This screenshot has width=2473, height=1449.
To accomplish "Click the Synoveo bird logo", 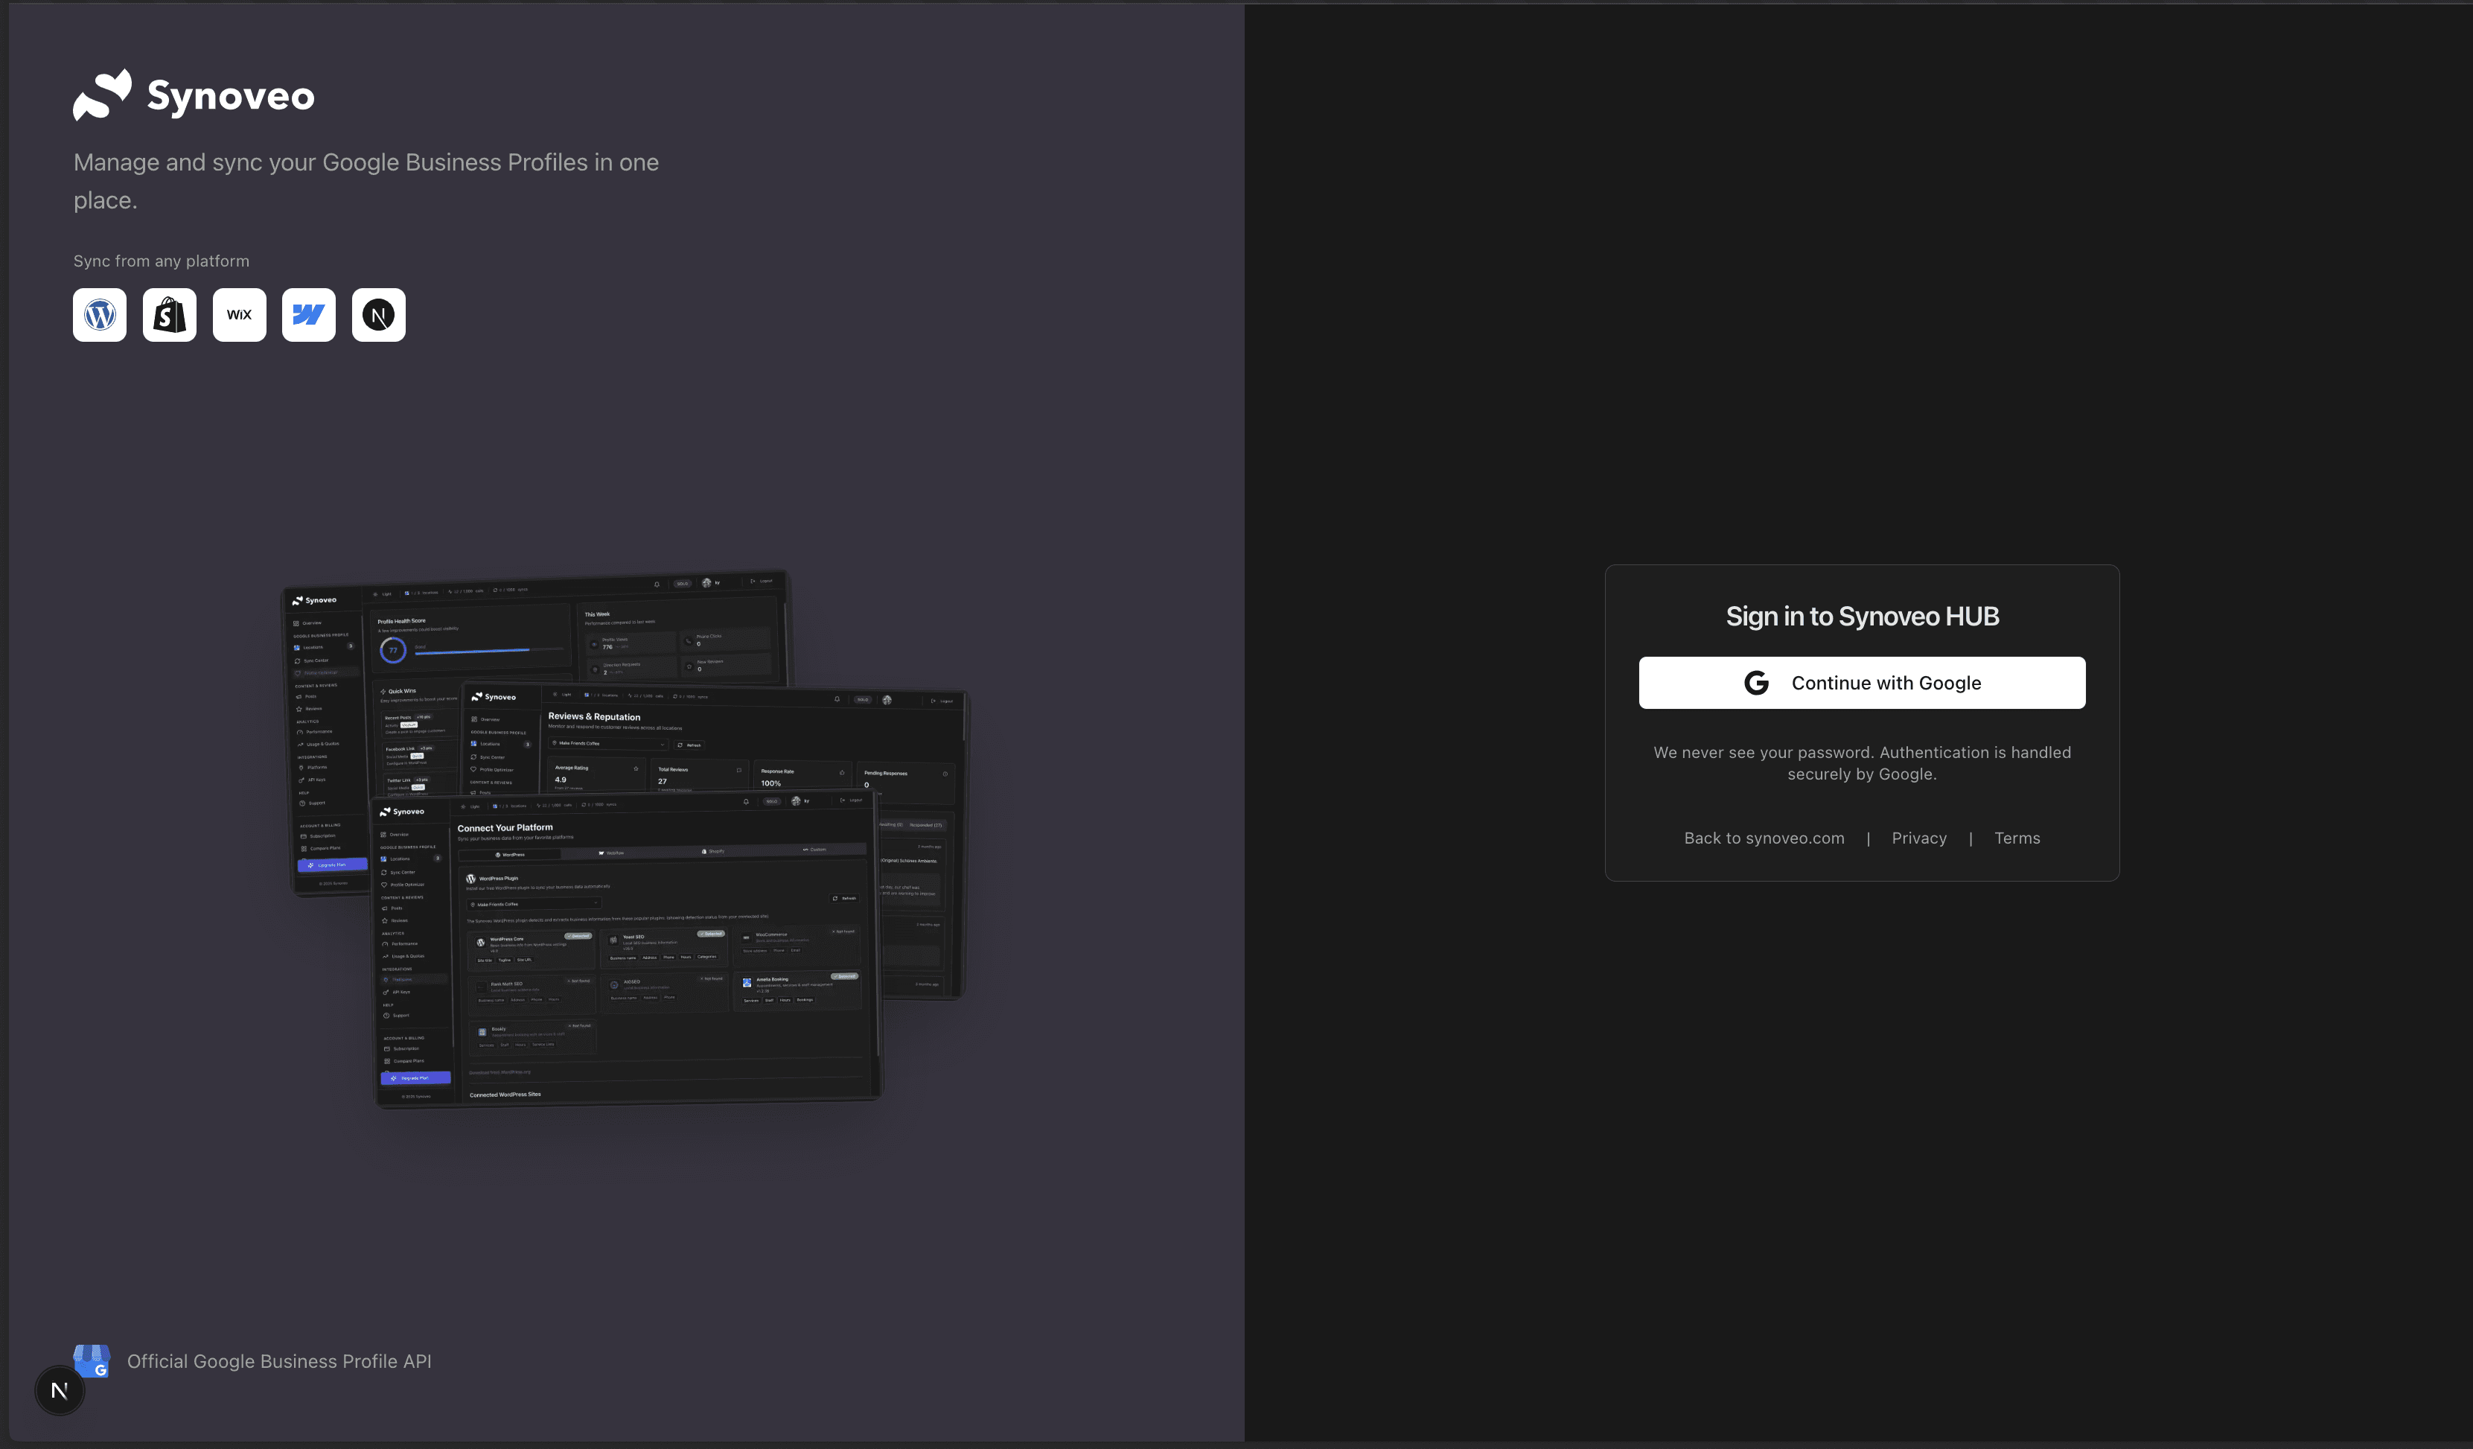I will tap(102, 95).
